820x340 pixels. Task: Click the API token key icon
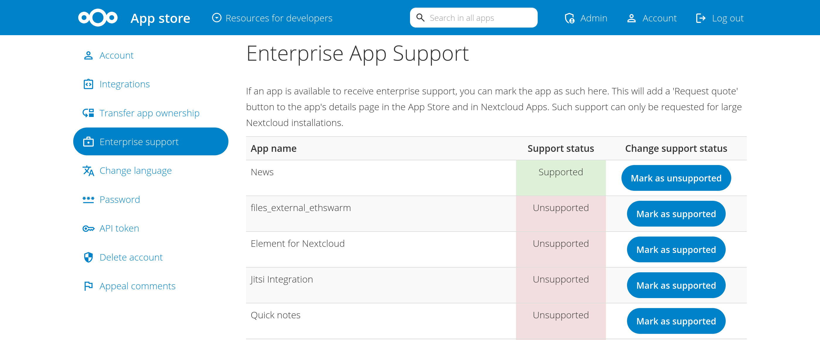(x=88, y=228)
